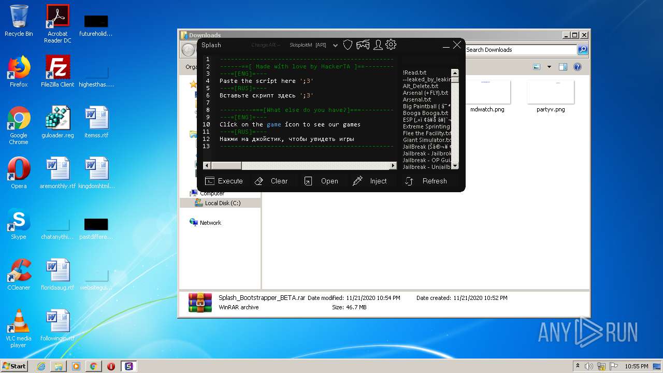Viewport: 663px width, 373px height.
Task: Open Internet Explorer from taskbar
Action: pos(41,366)
